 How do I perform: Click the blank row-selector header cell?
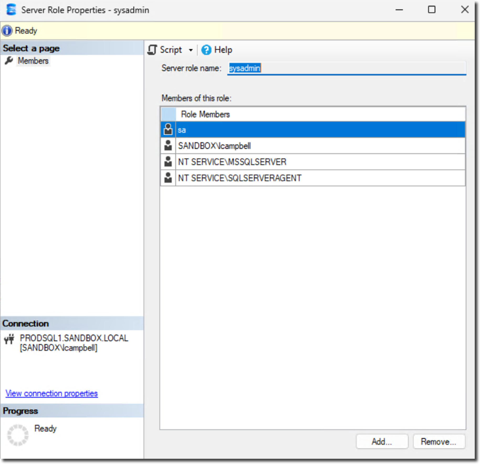168,114
